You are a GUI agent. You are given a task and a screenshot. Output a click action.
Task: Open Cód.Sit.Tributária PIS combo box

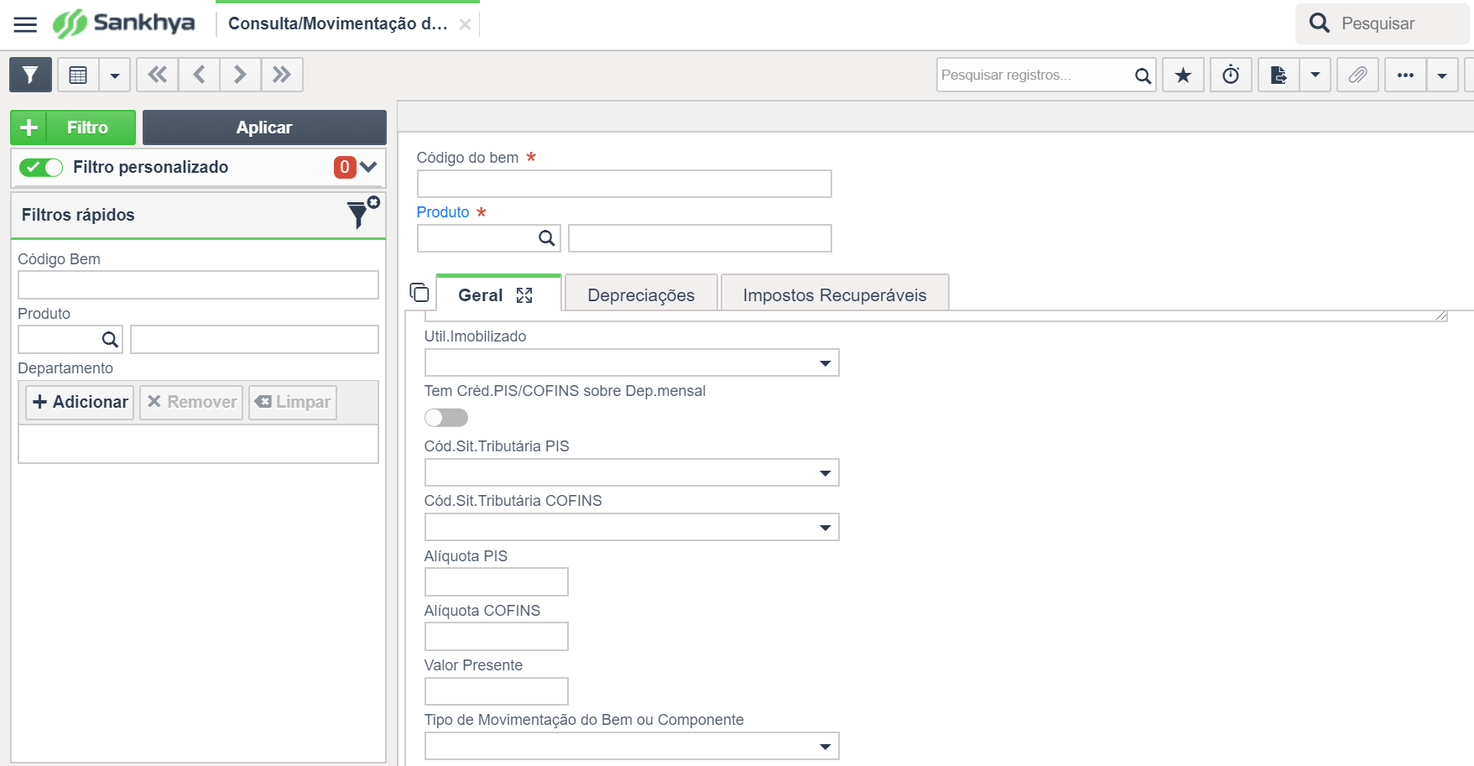click(x=632, y=472)
